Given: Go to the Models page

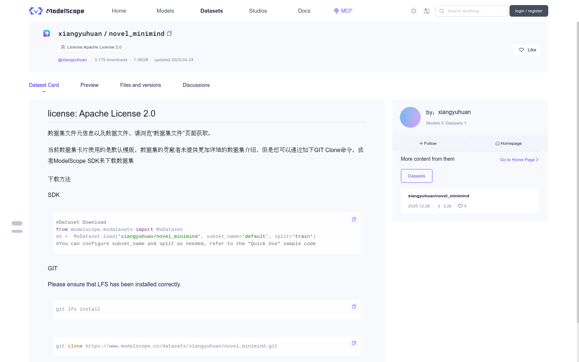Looking at the screenshot, I should tap(165, 11).
